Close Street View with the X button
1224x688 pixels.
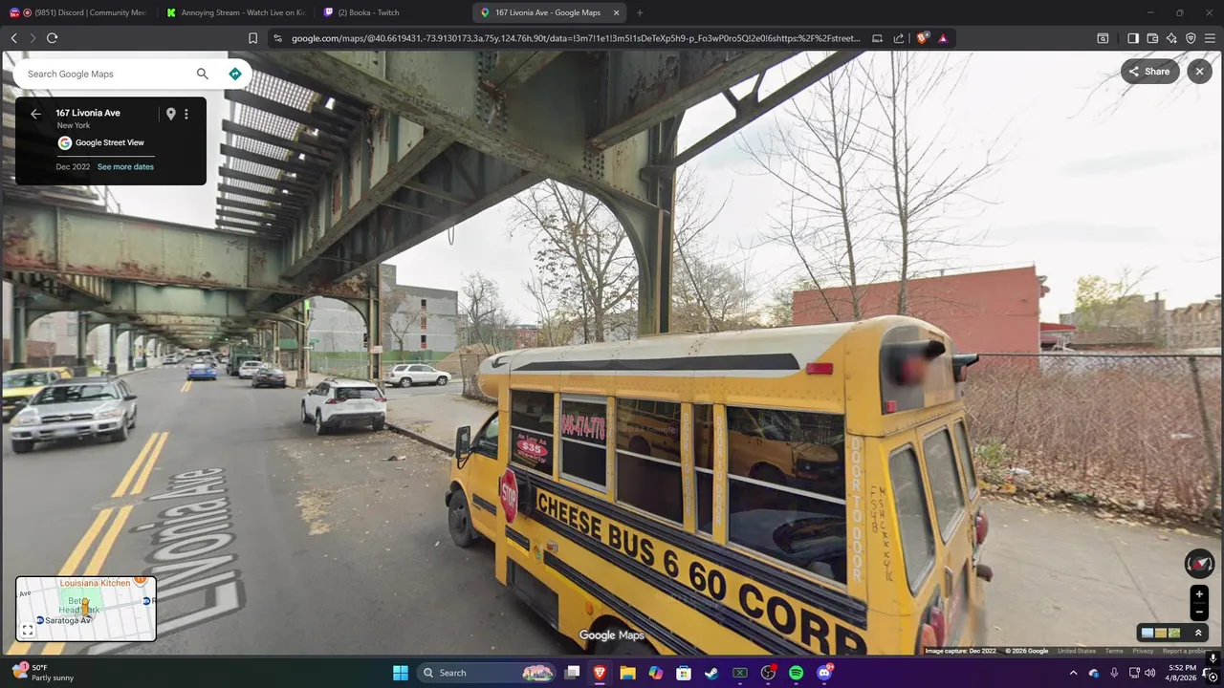[x=1199, y=72]
